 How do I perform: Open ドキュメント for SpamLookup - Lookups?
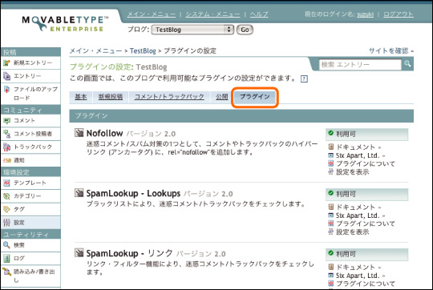[x=355, y=207]
